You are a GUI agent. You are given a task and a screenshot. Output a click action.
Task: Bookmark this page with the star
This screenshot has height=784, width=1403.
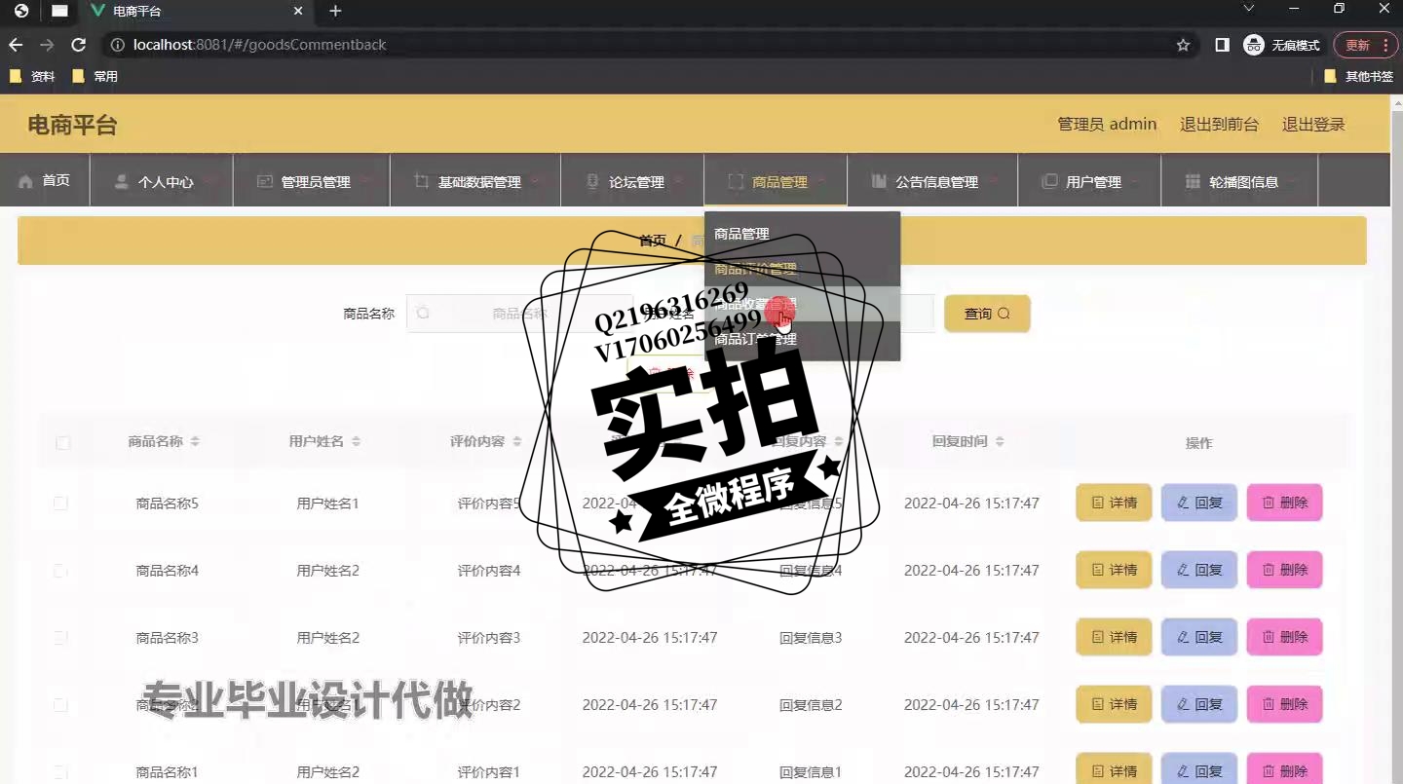[x=1183, y=45]
